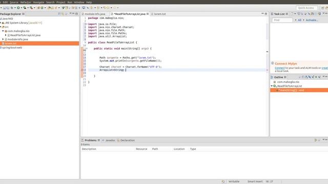328x184 pixels.
Task: Open the Task List View Menu
Action: pos(323,13)
